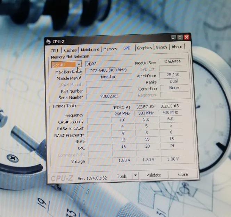Screen dimensions: 231x217
Task: Open the Caches tab
Action: [70, 50]
